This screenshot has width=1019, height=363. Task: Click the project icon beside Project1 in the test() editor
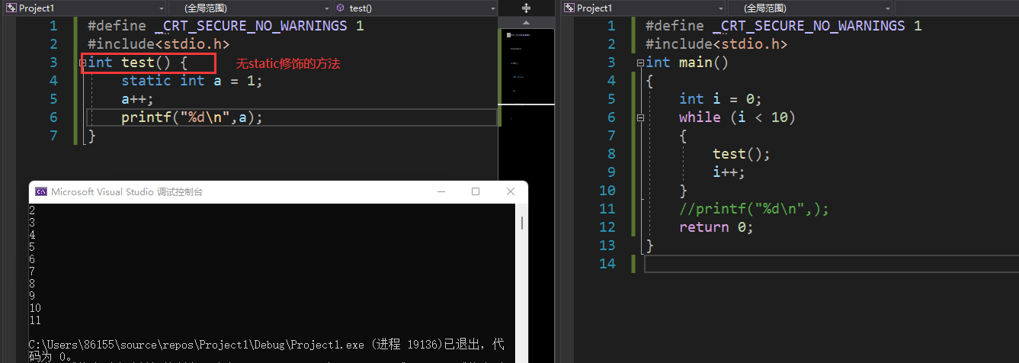[11, 8]
